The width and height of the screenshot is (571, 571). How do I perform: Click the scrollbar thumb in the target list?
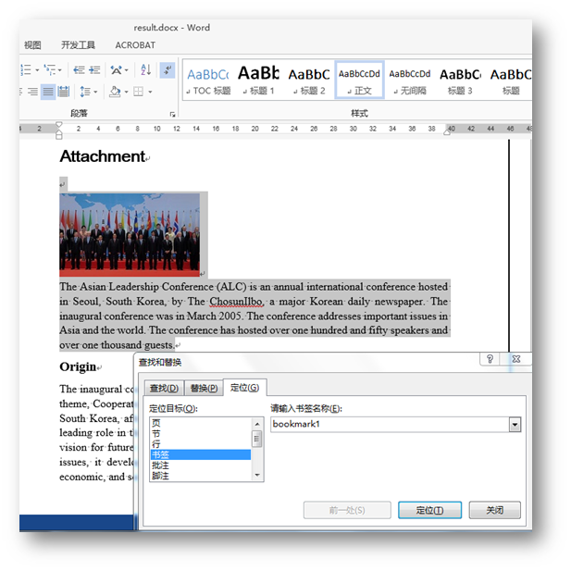(257, 439)
